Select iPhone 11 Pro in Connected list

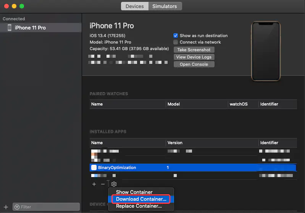[x=40, y=28]
